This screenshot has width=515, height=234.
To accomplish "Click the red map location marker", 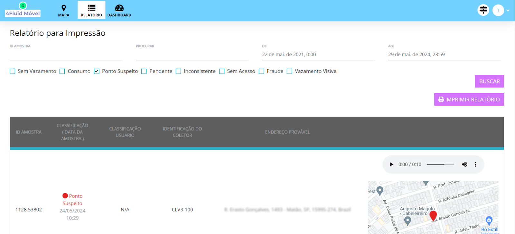I will point(433,216).
